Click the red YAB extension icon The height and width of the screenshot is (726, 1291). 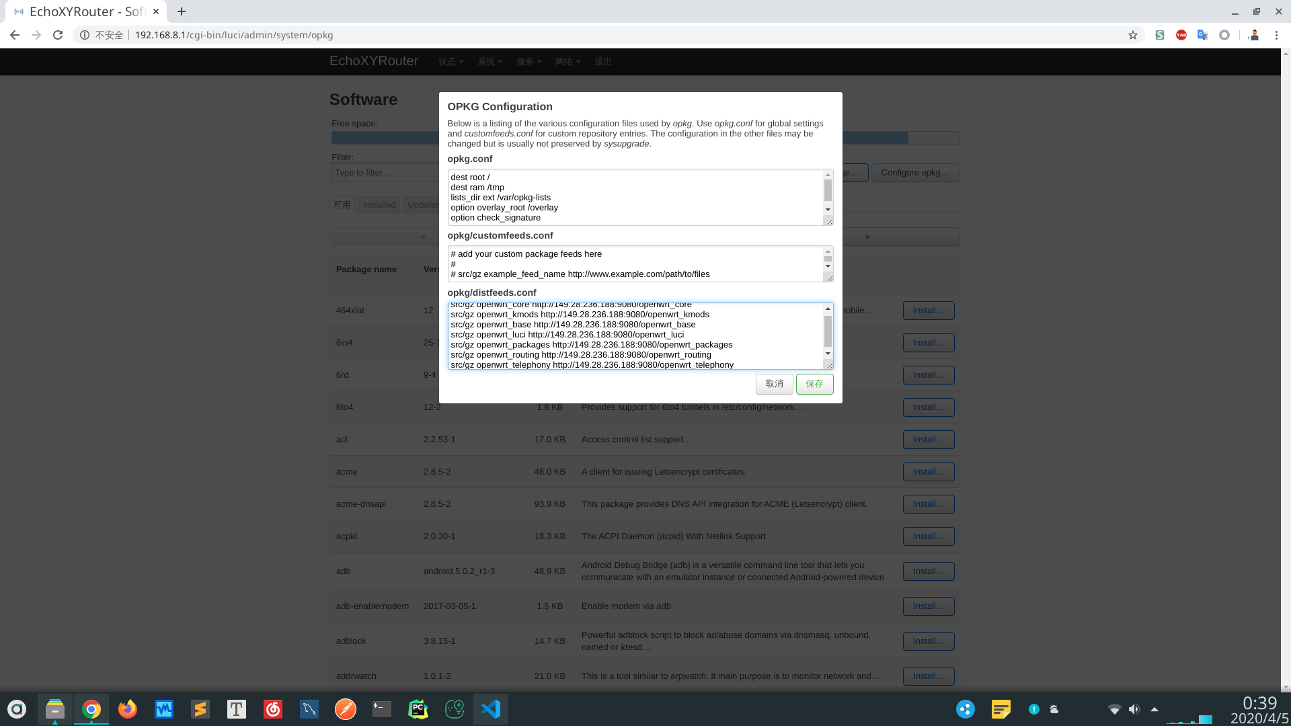pyautogui.click(x=1181, y=35)
